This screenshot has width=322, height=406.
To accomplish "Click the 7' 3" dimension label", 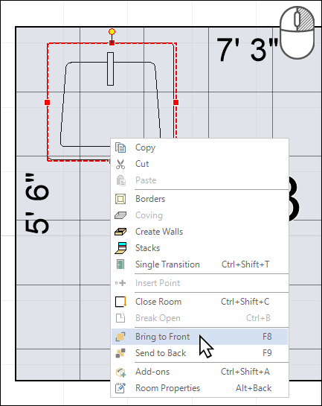I will tap(247, 49).
